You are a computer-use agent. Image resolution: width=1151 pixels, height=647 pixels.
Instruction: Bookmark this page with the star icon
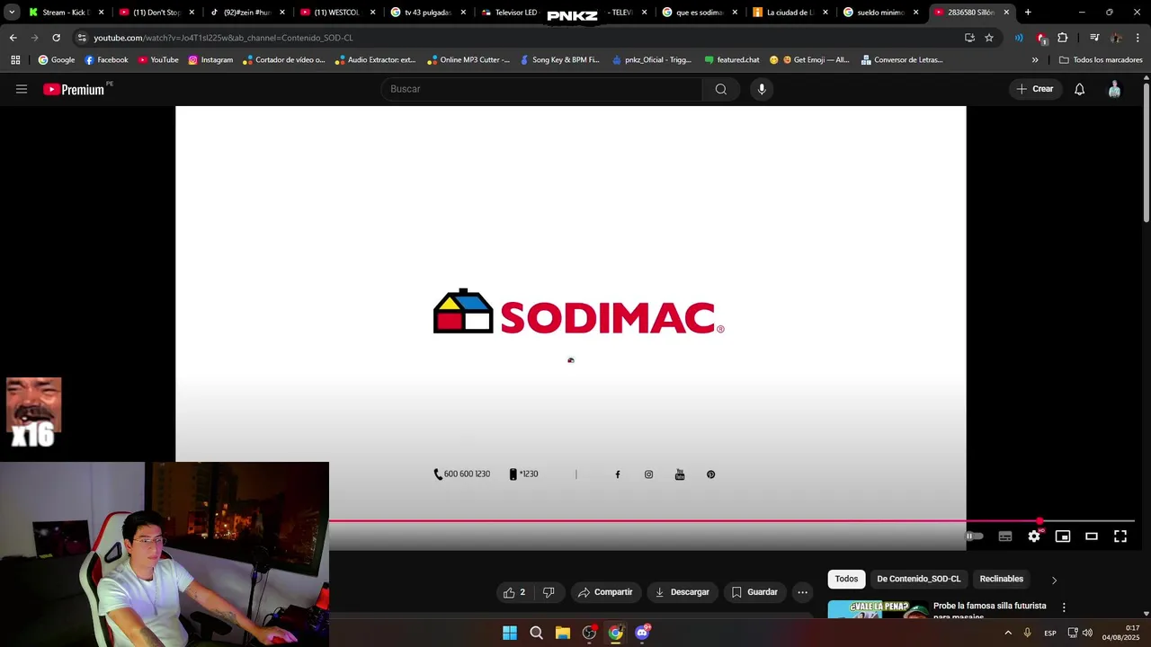coord(989,38)
